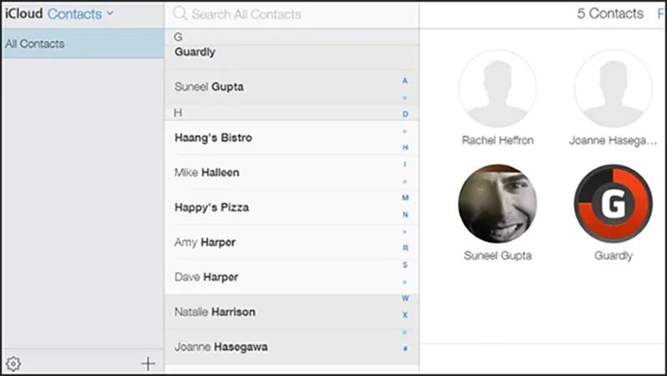Select Mike Halleen in the list
Screen dimensions: 667x376
tap(291, 173)
